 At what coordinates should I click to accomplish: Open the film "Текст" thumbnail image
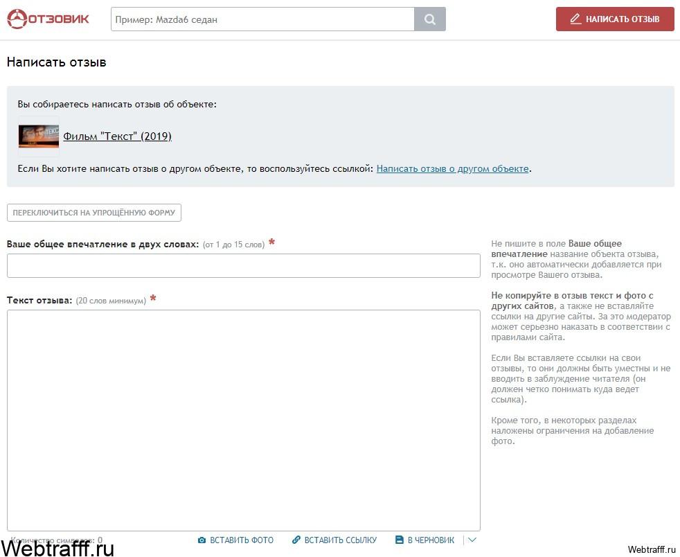point(39,136)
